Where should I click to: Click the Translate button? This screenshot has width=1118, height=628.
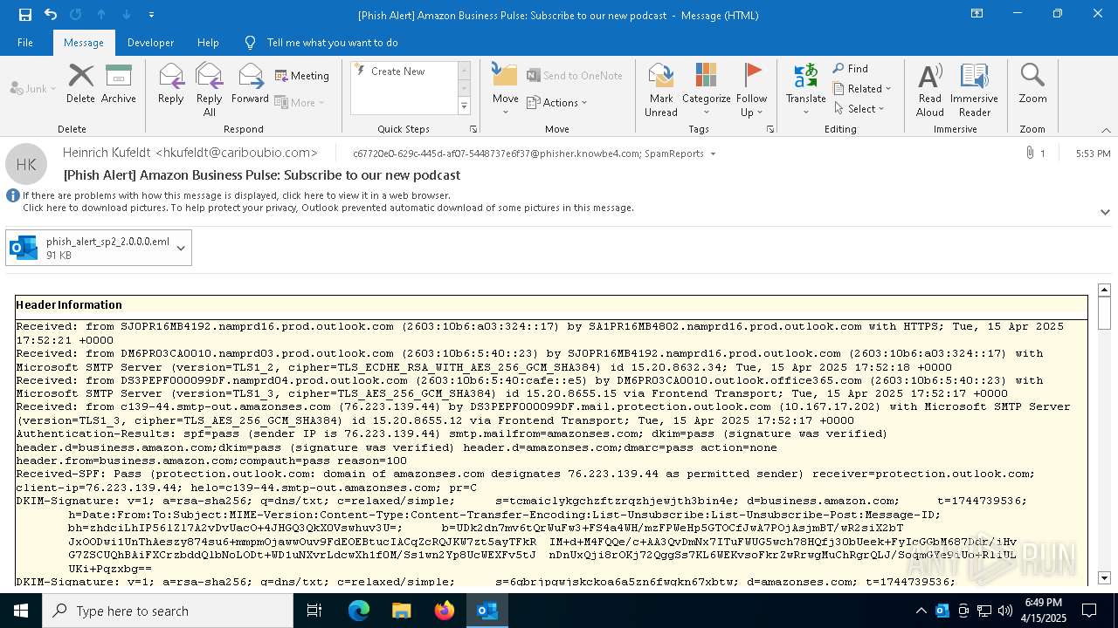(805, 89)
